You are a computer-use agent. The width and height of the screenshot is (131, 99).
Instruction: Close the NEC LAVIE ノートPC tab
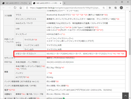[61, 3]
